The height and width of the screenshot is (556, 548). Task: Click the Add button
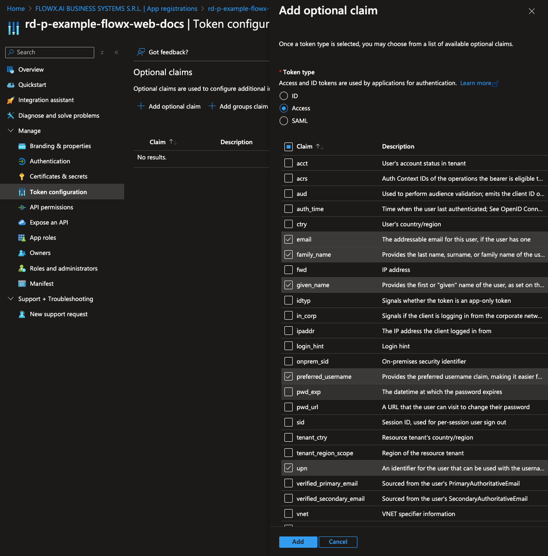coord(298,542)
